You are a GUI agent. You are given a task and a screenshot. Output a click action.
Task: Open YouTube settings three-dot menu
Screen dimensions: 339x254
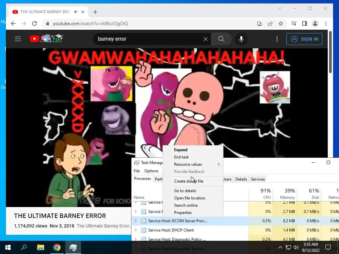point(277,39)
